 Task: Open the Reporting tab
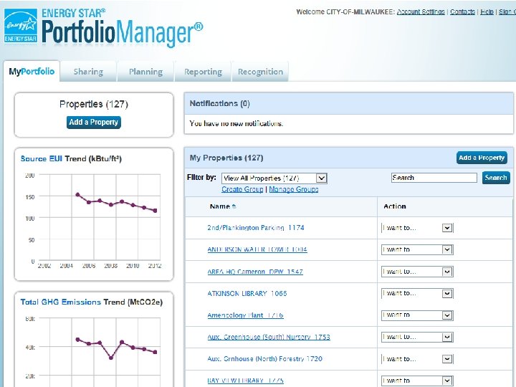click(x=203, y=72)
